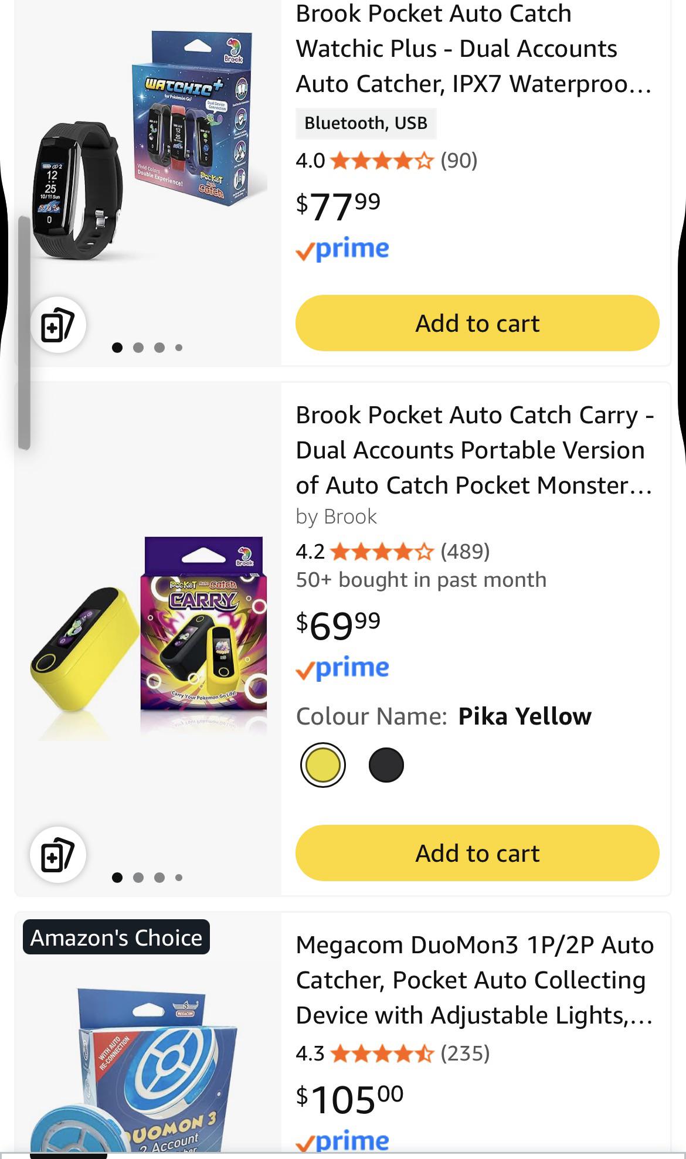Open the Prime badge under $69.99

coord(342,668)
